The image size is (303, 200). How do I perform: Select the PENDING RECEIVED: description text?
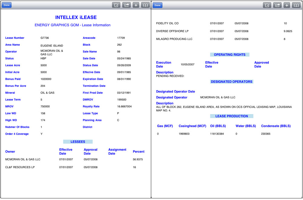click(x=170, y=76)
